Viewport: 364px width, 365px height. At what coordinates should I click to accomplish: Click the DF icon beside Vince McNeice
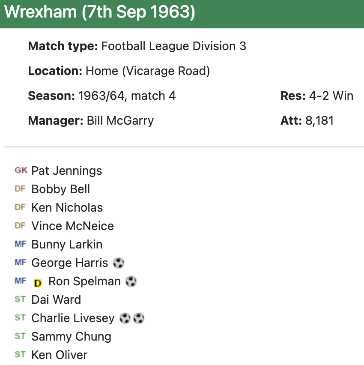(20, 226)
